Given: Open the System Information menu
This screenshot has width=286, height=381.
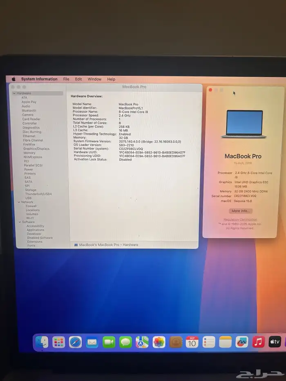Looking at the screenshot, I should click(39, 79).
